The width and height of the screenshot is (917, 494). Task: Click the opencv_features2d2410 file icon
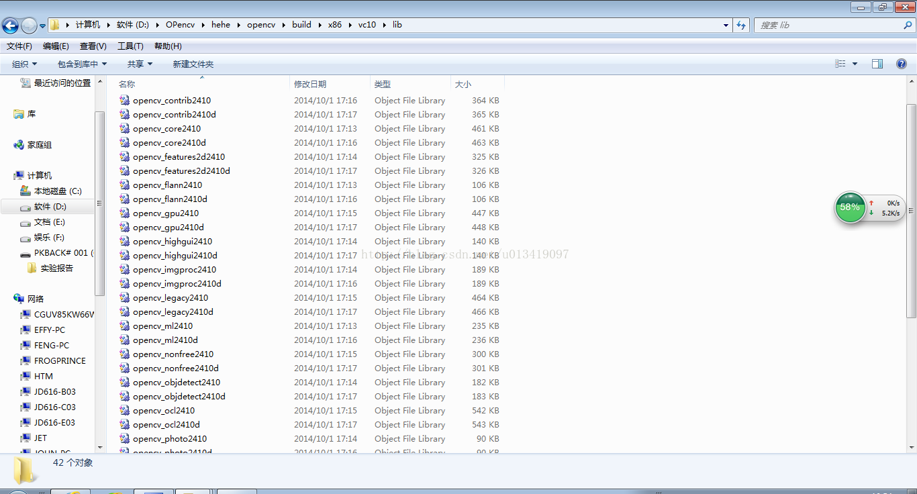[x=124, y=156]
